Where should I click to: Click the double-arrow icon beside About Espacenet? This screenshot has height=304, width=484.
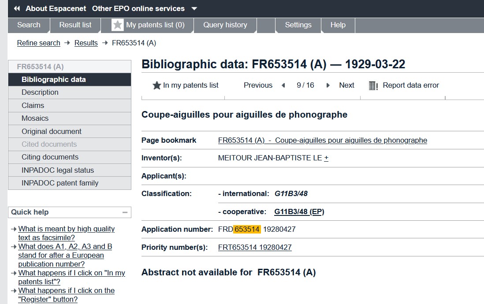17,8
